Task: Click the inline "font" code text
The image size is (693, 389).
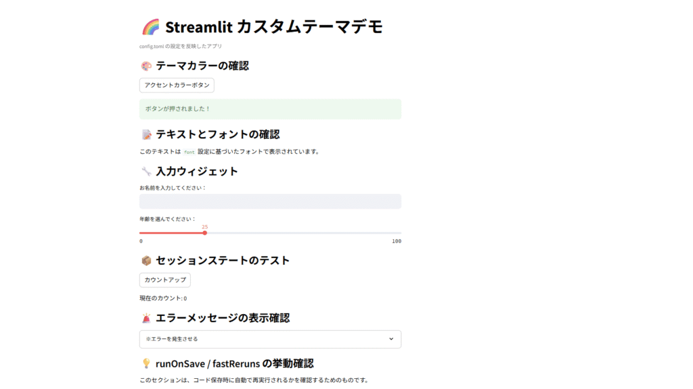Action: (189, 152)
